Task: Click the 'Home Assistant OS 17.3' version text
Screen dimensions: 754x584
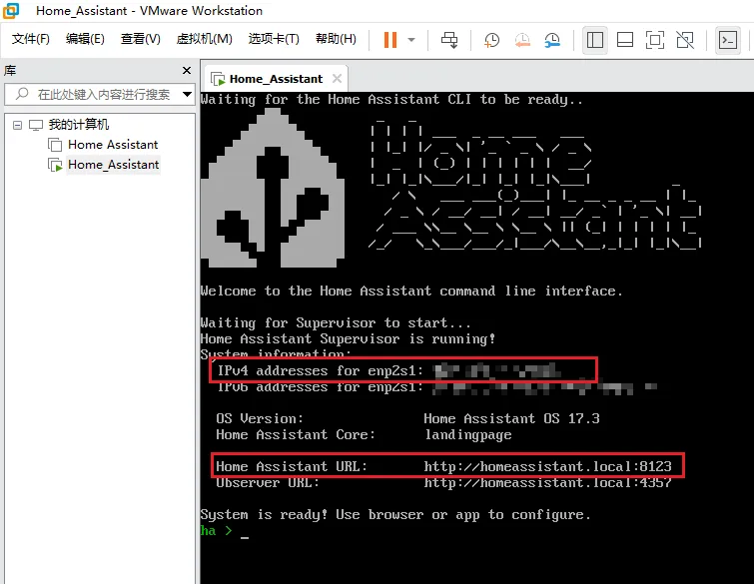Action: click(x=511, y=418)
